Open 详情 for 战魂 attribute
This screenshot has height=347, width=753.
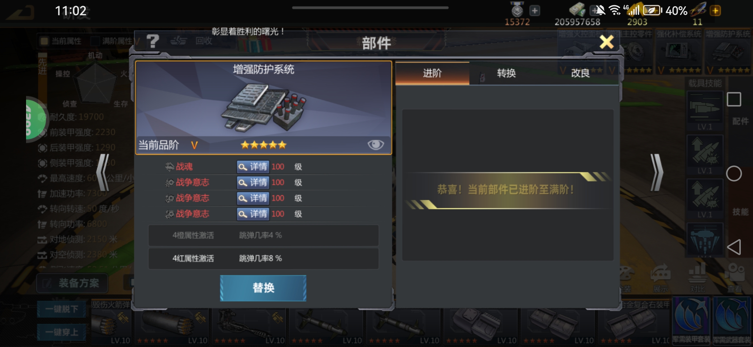pos(253,167)
